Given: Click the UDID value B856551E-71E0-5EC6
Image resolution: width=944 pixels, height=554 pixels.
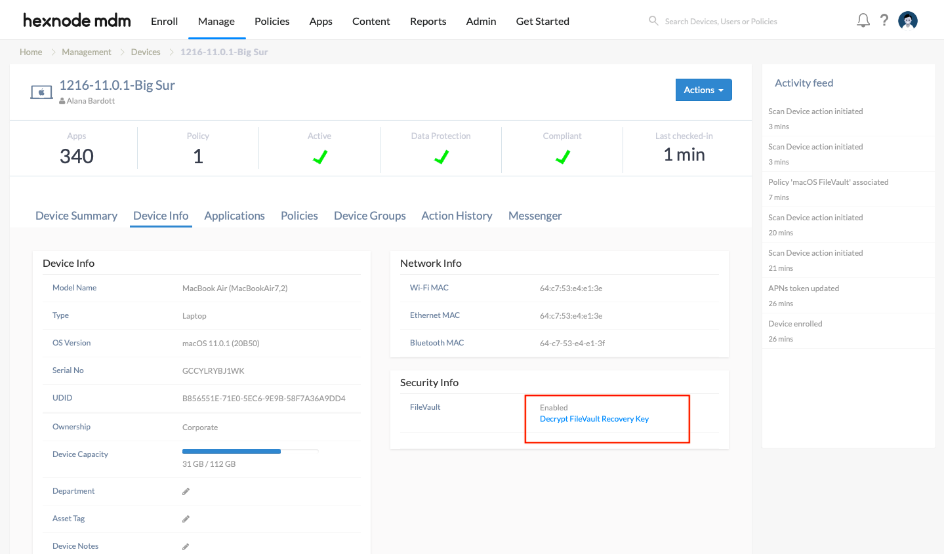Looking at the screenshot, I should tap(264, 399).
